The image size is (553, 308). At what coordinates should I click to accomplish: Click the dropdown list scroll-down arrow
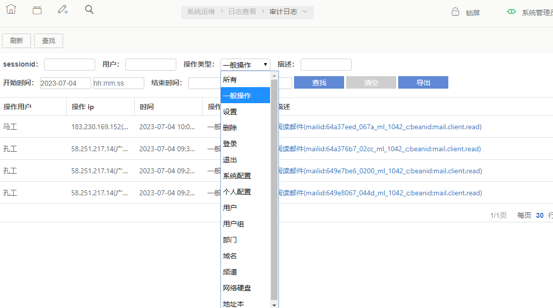click(274, 304)
